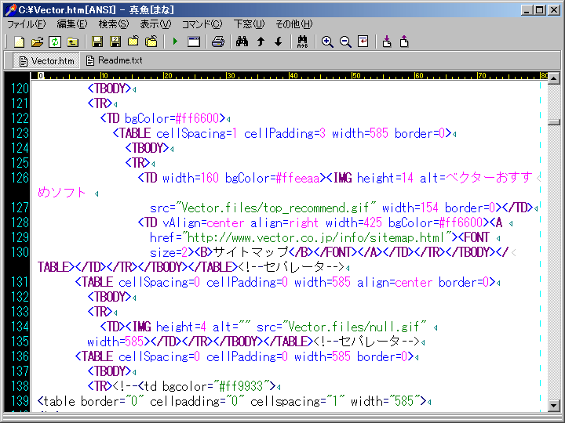Zoom in with the magnifier plus icon
This screenshot has width=565, height=423.
(x=327, y=42)
